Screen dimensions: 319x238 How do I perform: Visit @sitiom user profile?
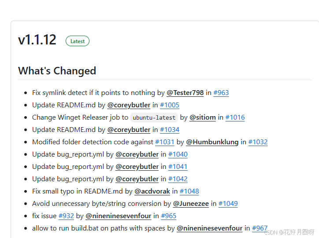pyautogui.click(x=203, y=117)
